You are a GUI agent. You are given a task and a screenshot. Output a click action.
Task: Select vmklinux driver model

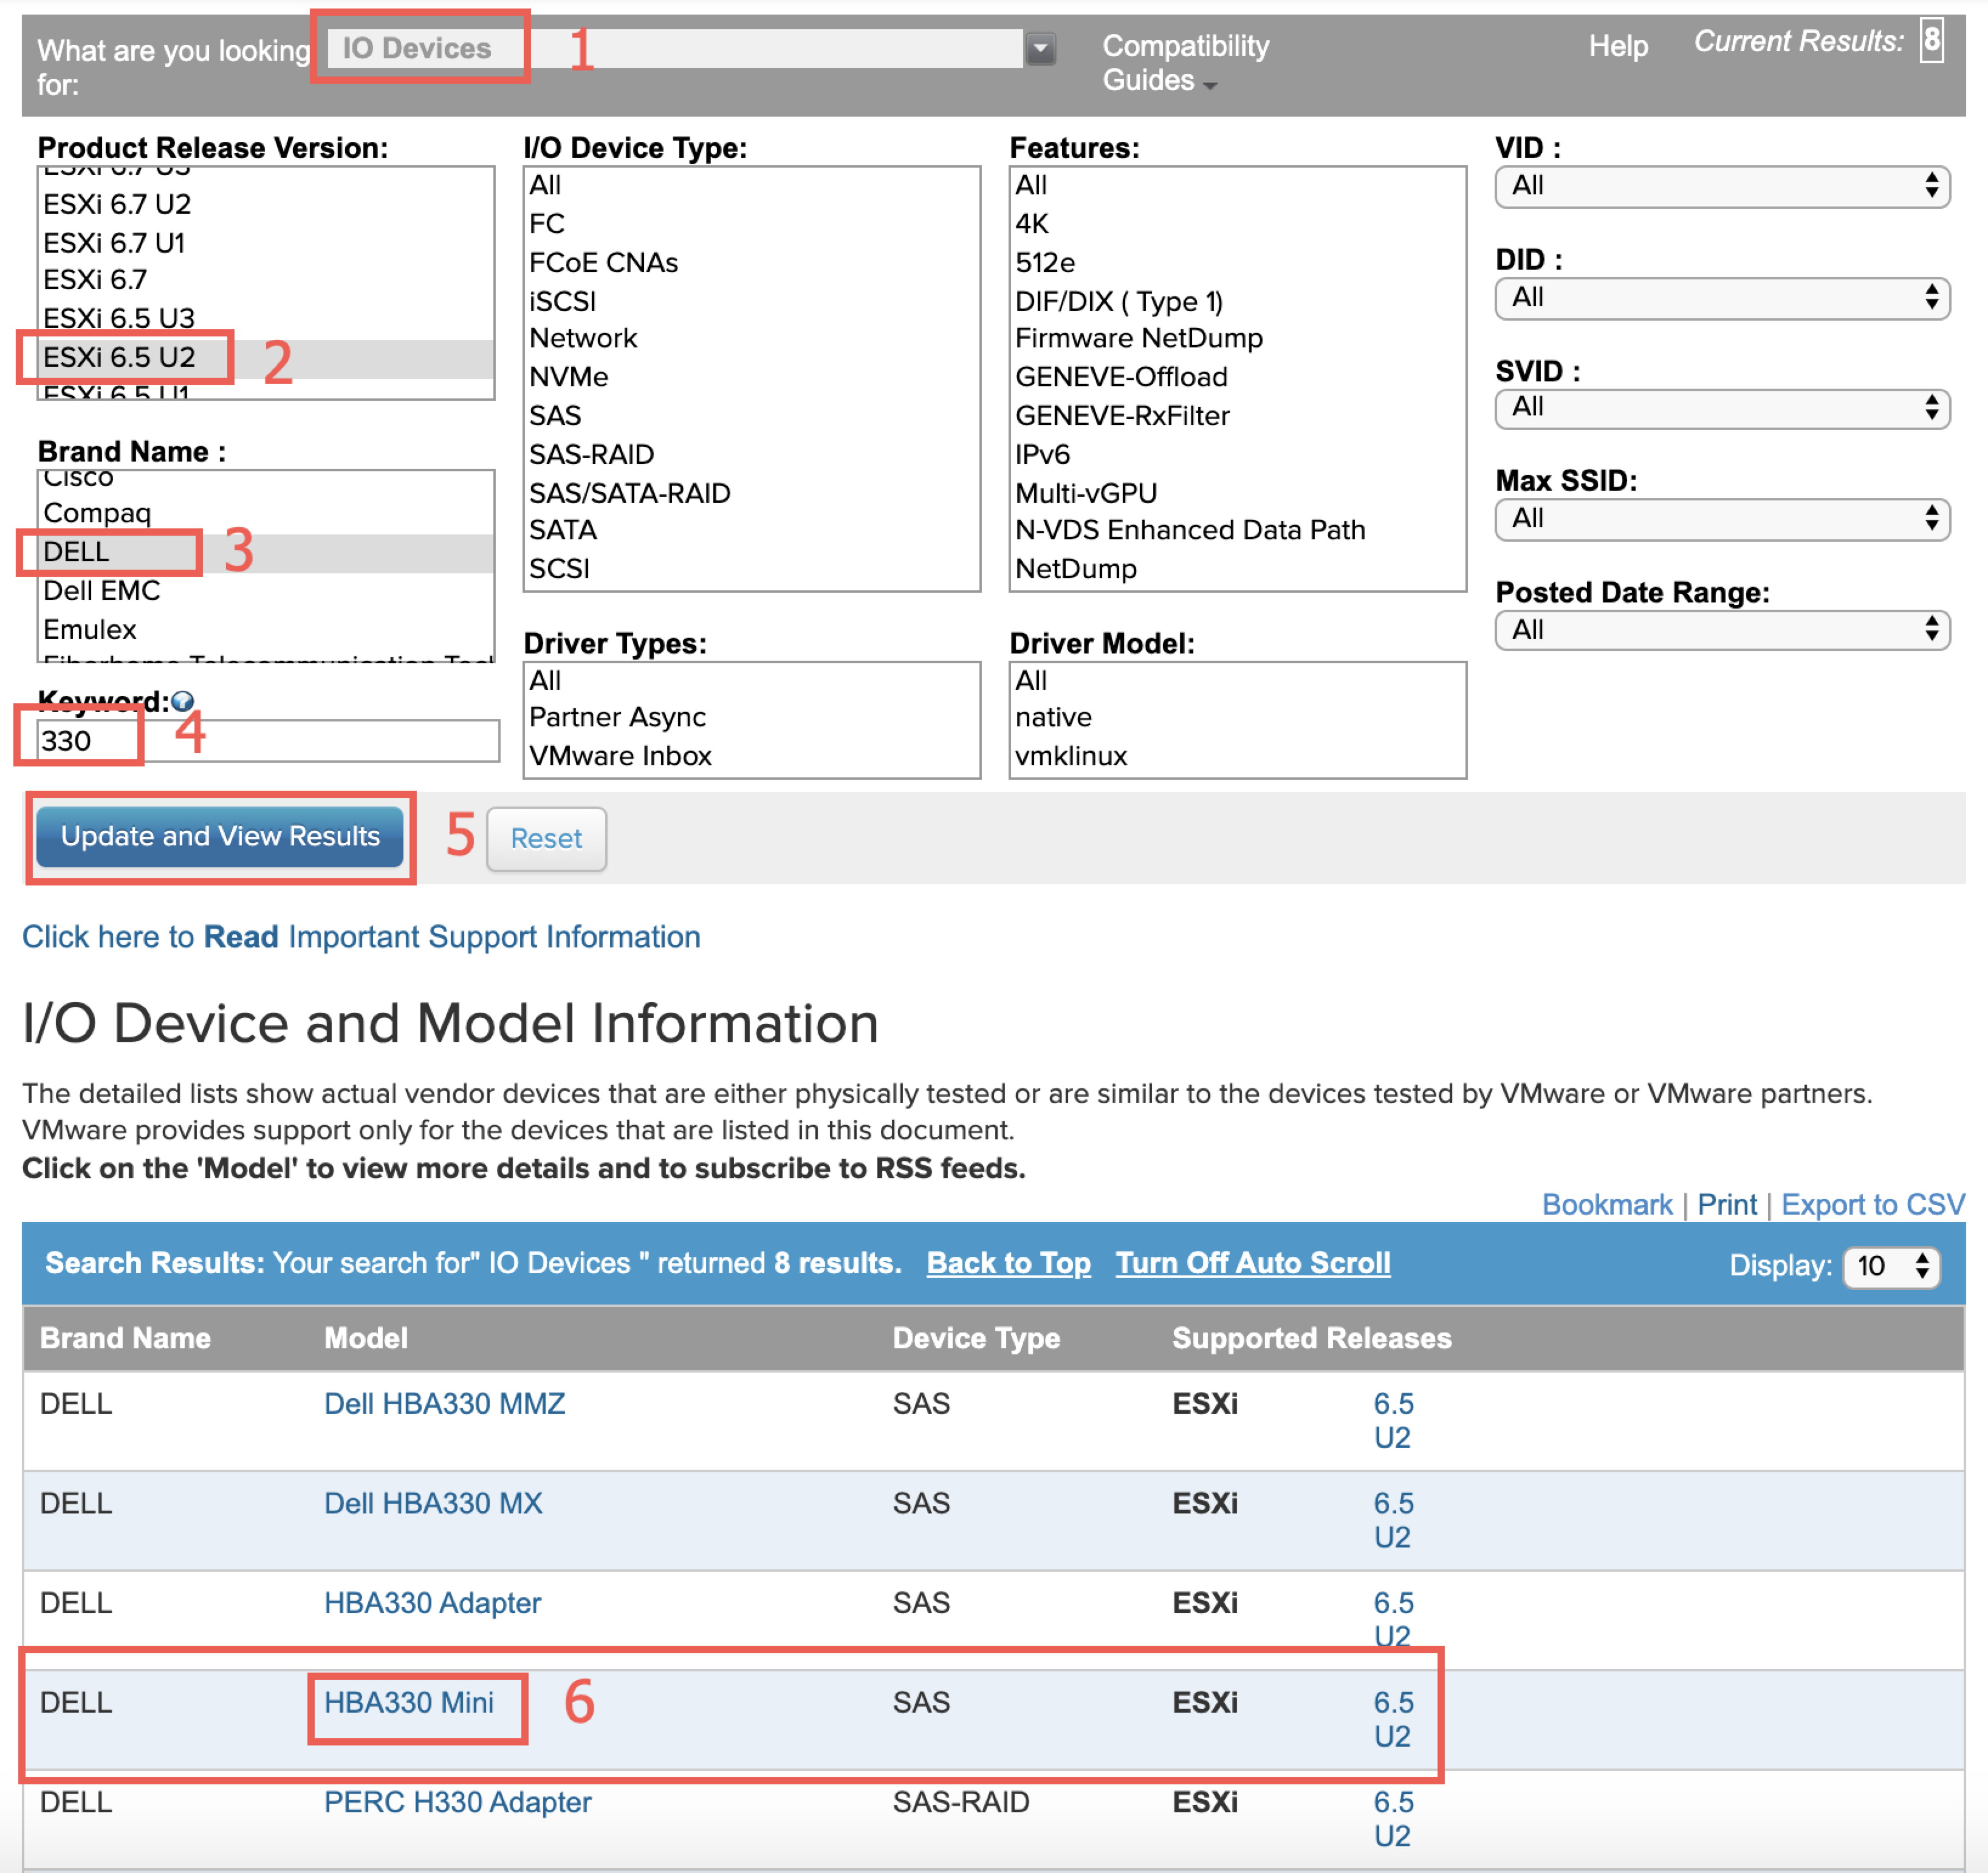tap(1237, 757)
